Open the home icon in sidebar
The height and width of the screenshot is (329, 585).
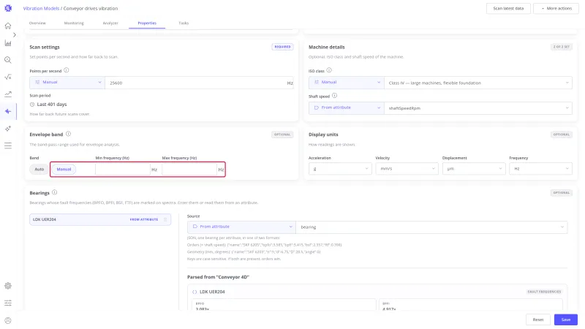tap(8, 26)
